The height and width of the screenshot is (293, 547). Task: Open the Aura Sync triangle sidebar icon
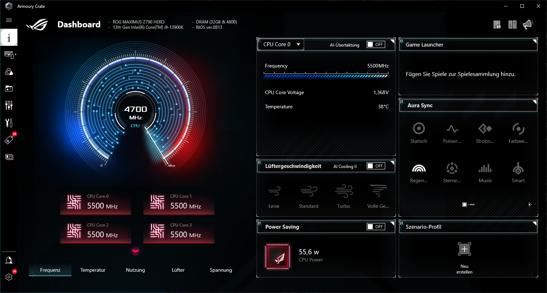pyautogui.click(x=9, y=72)
